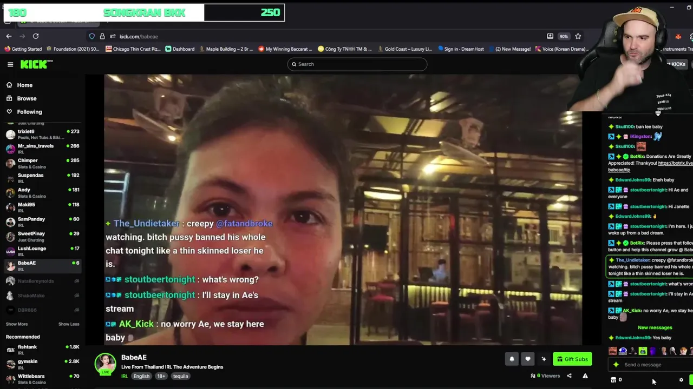This screenshot has height=389, width=693.
Task: Open recommended gymskin channel
Action: coord(42,364)
